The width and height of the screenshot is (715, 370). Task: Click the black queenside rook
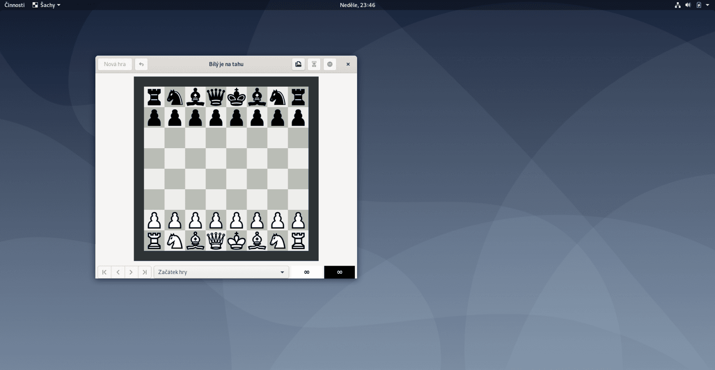(x=154, y=97)
